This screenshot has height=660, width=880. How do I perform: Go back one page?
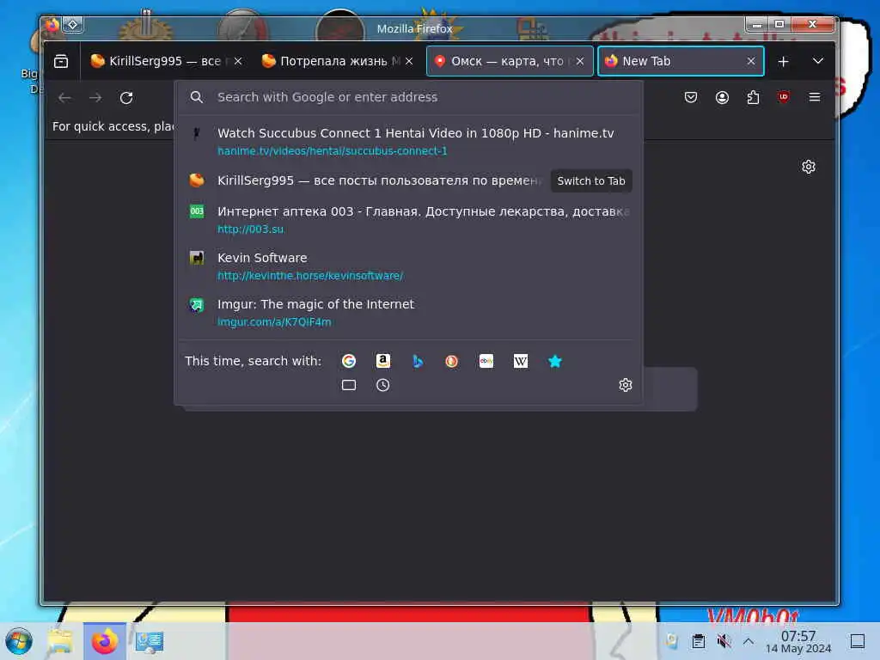point(64,98)
